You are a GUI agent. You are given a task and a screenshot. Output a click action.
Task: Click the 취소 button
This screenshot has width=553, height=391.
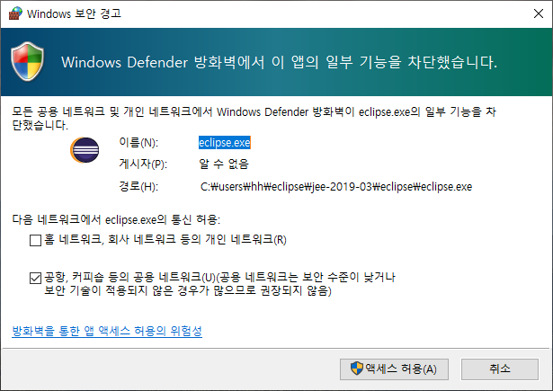500,369
